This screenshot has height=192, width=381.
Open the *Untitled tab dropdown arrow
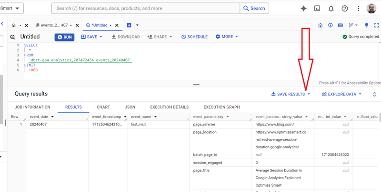point(110,25)
